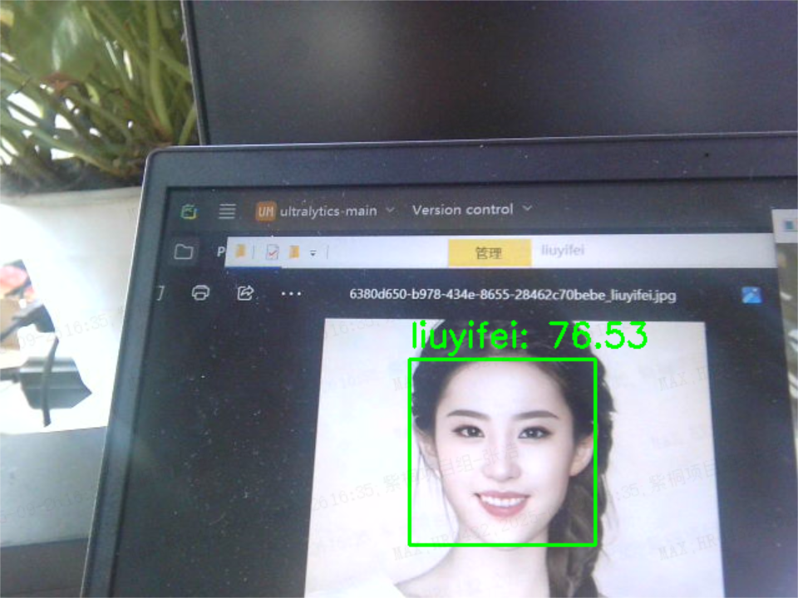Open the hamburger main menu
Viewport: 798px width, 598px height.
tap(227, 210)
